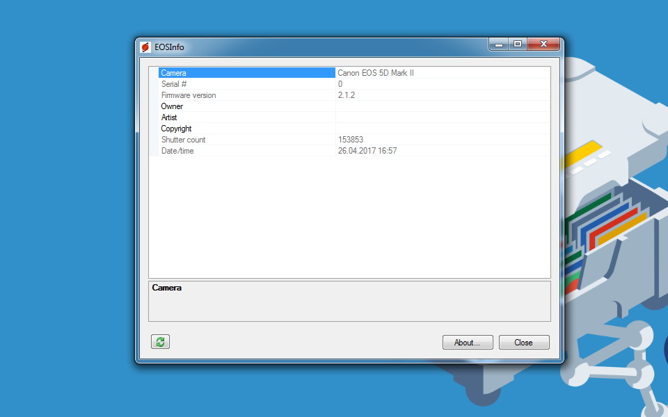Click the Copyright value field

point(442,129)
